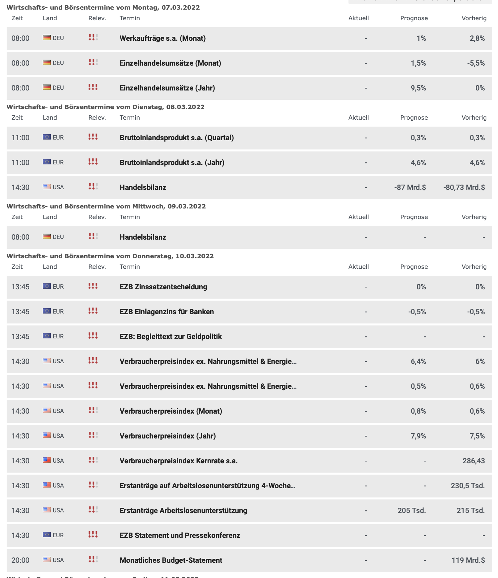Click relevance indicator of Bruttoinlandsprodukt s.a. (Quartal)
498x578 pixels.
point(93,137)
